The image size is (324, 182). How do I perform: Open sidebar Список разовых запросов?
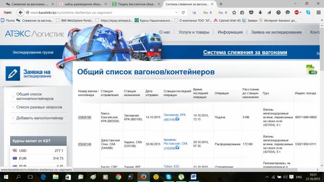click(39, 107)
